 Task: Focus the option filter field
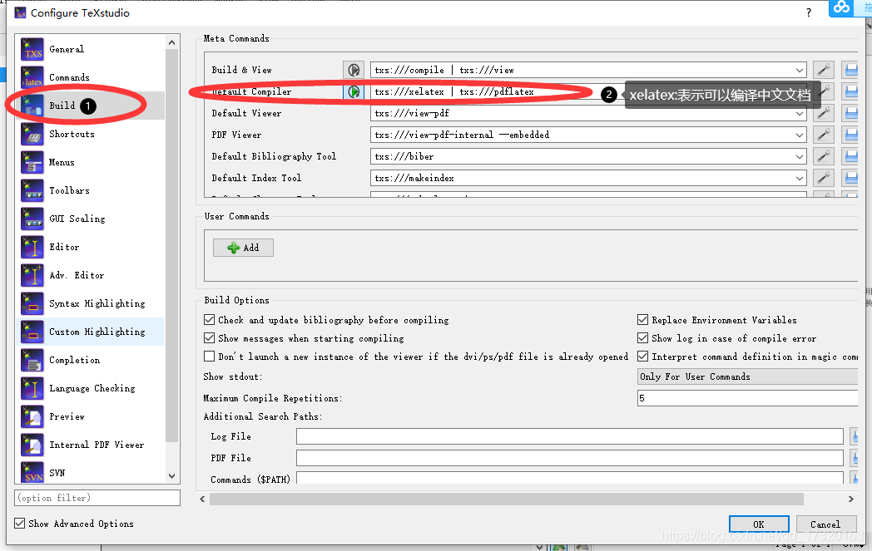97,498
